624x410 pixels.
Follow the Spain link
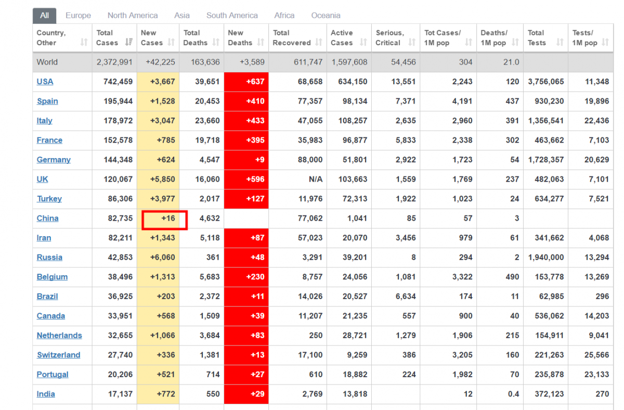pos(47,101)
